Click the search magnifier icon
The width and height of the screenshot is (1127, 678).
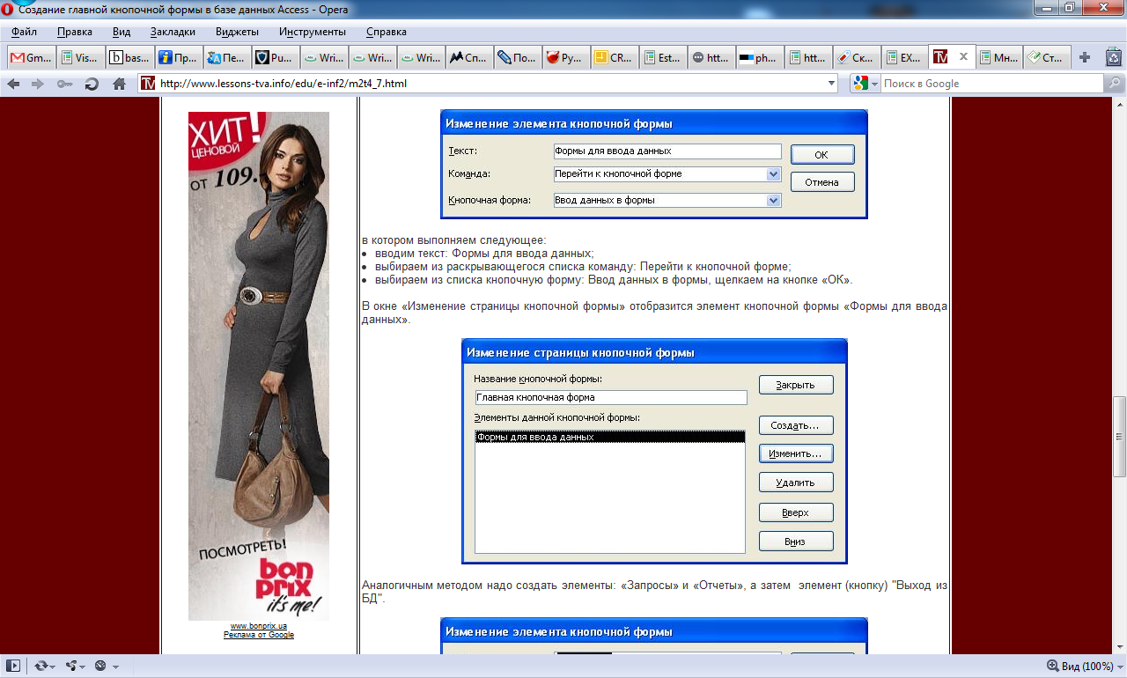pyautogui.click(x=1114, y=84)
